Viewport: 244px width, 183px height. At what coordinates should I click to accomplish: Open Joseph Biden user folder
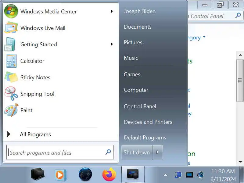[140, 11]
